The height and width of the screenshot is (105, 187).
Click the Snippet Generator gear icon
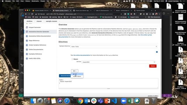(x=27, y=27)
